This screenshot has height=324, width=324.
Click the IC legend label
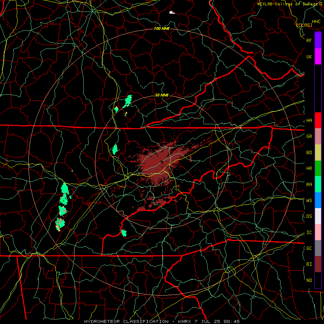pos(309,233)
